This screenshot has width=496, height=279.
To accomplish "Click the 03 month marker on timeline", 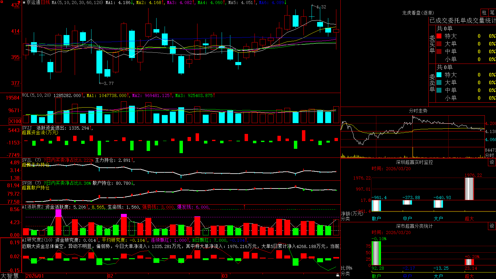I will pyautogui.click(x=225, y=276).
